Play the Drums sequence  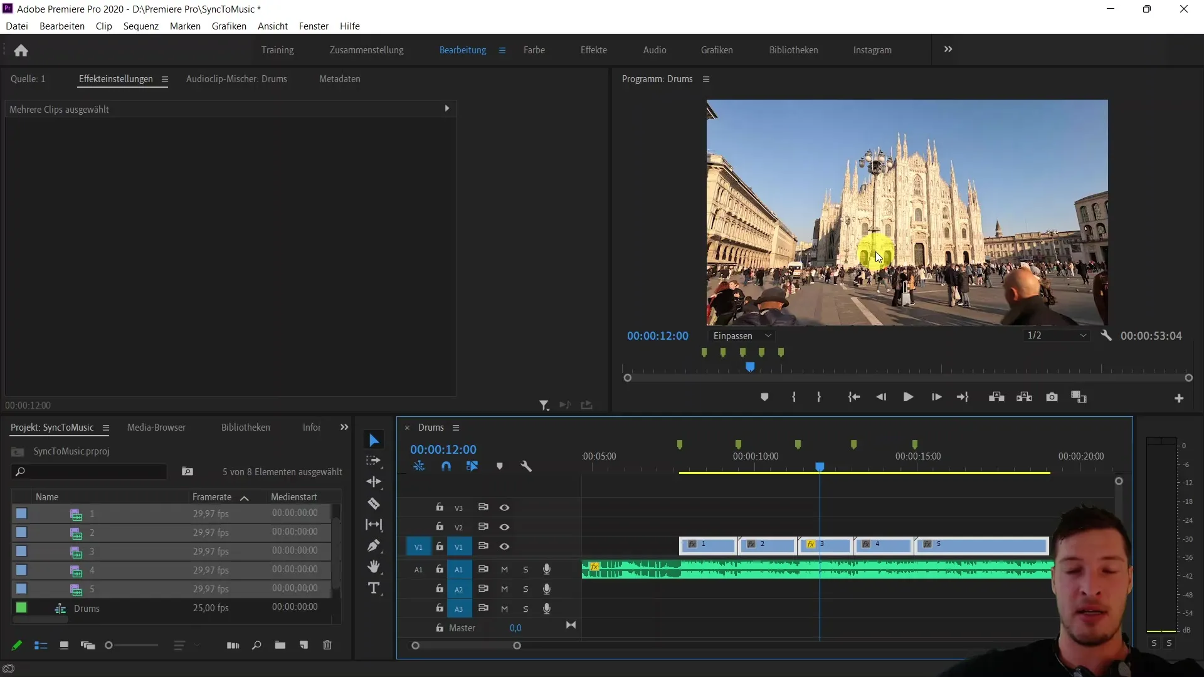pos(908,397)
